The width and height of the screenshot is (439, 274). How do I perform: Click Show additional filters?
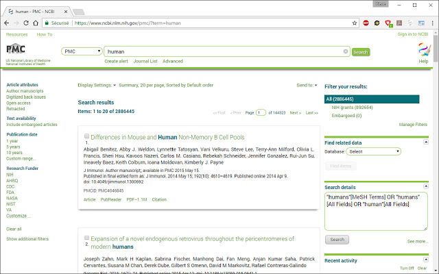(x=27, y=239)
